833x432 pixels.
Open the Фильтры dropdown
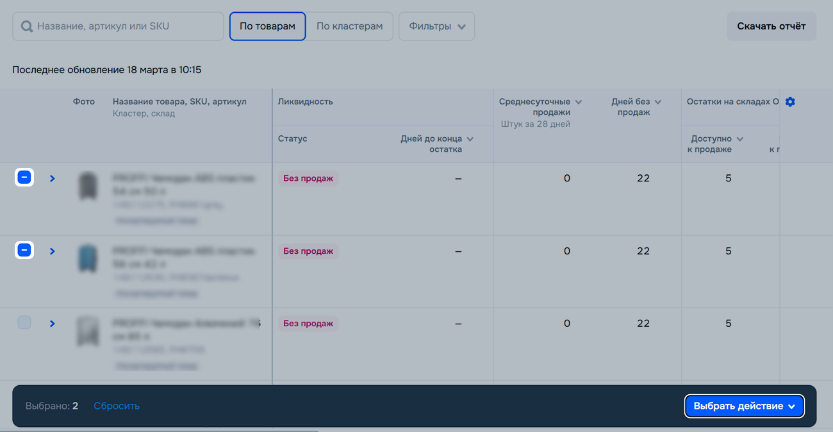(436, 26)
